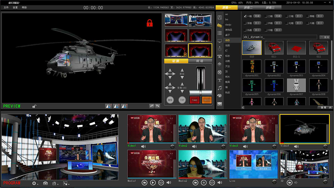Open the settings gear for the Line source
Image resolution: width=334 pixels, height=188 pixels.
pos(274,182)
